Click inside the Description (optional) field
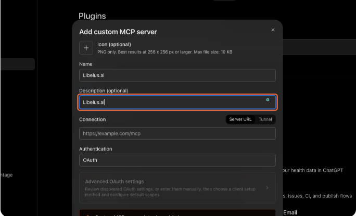Viewport: 356px width, 216px height. pyautogui.click(x=177, y=102)
